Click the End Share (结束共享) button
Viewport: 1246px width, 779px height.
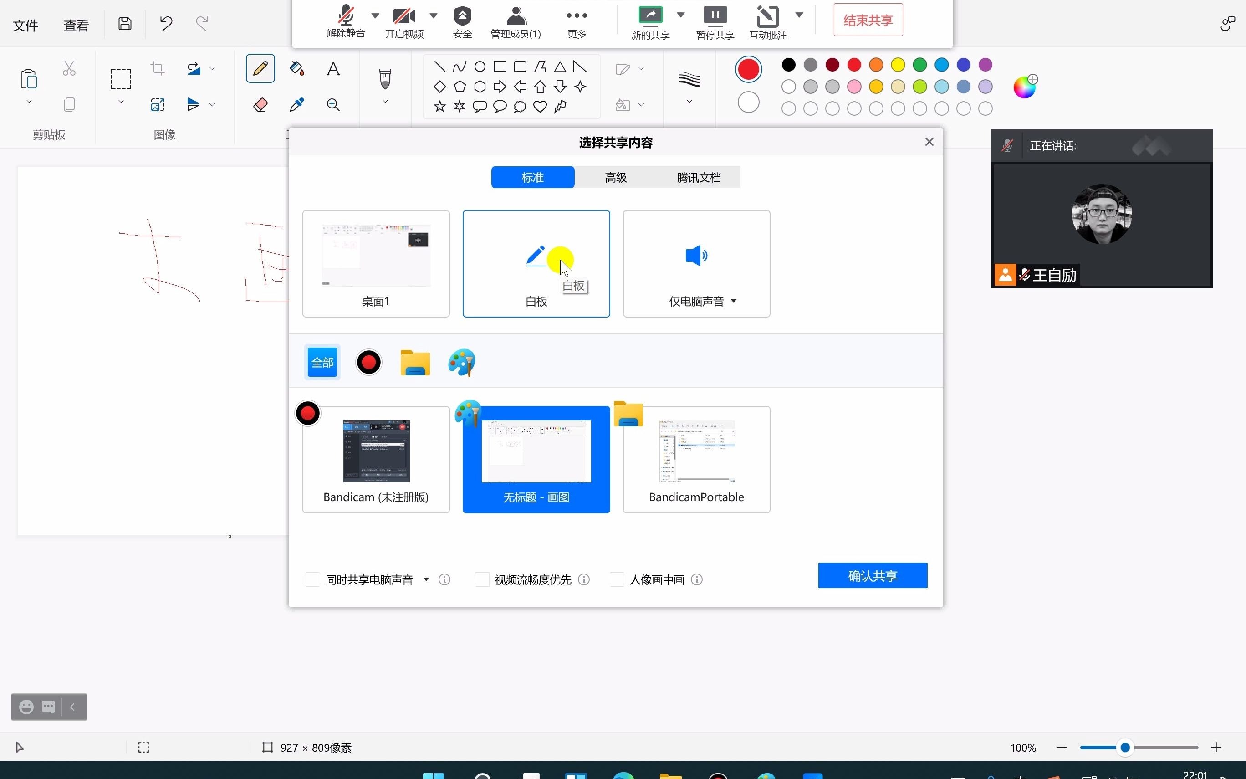click(868, 20)
